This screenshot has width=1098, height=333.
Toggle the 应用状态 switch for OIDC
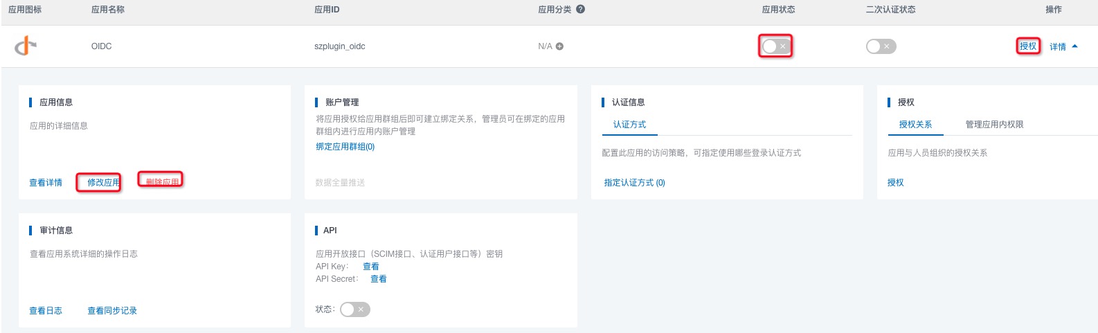tap(775, 46)
